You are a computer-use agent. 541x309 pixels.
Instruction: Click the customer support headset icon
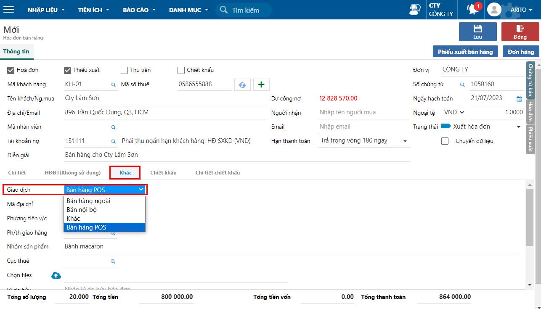415,10
